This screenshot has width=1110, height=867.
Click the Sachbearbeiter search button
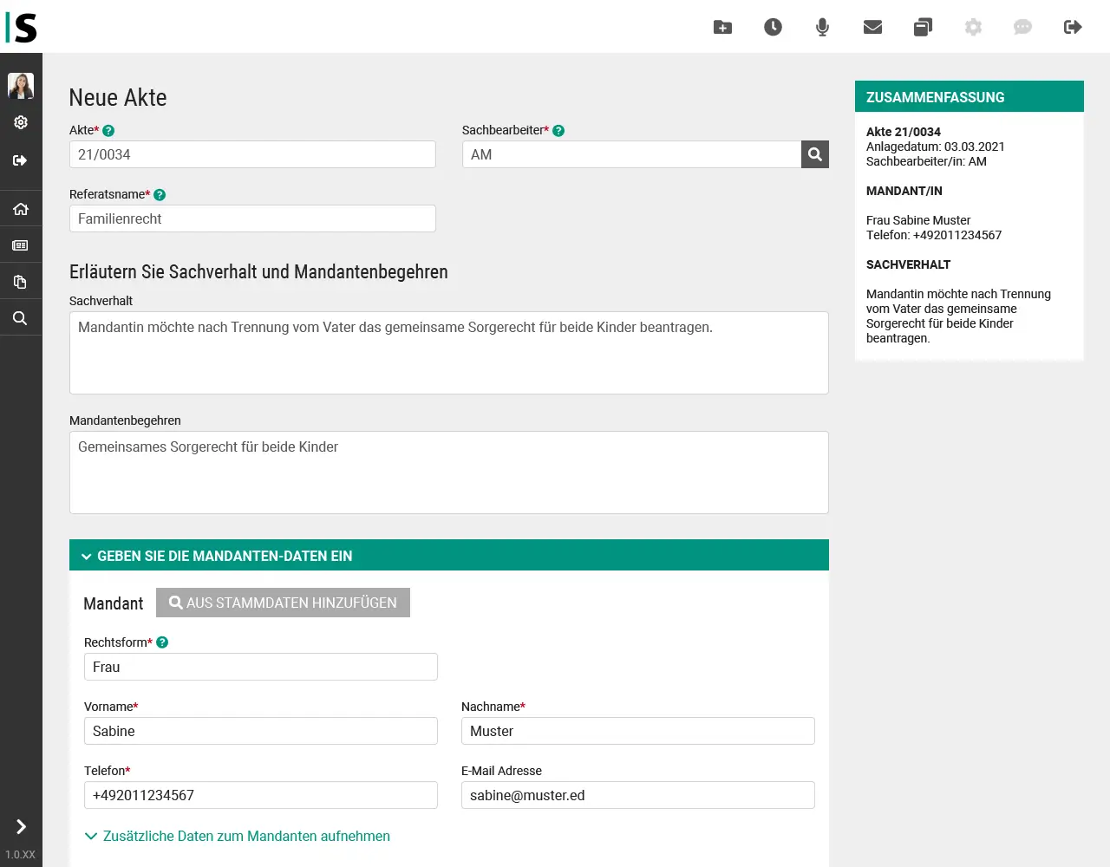814,154
